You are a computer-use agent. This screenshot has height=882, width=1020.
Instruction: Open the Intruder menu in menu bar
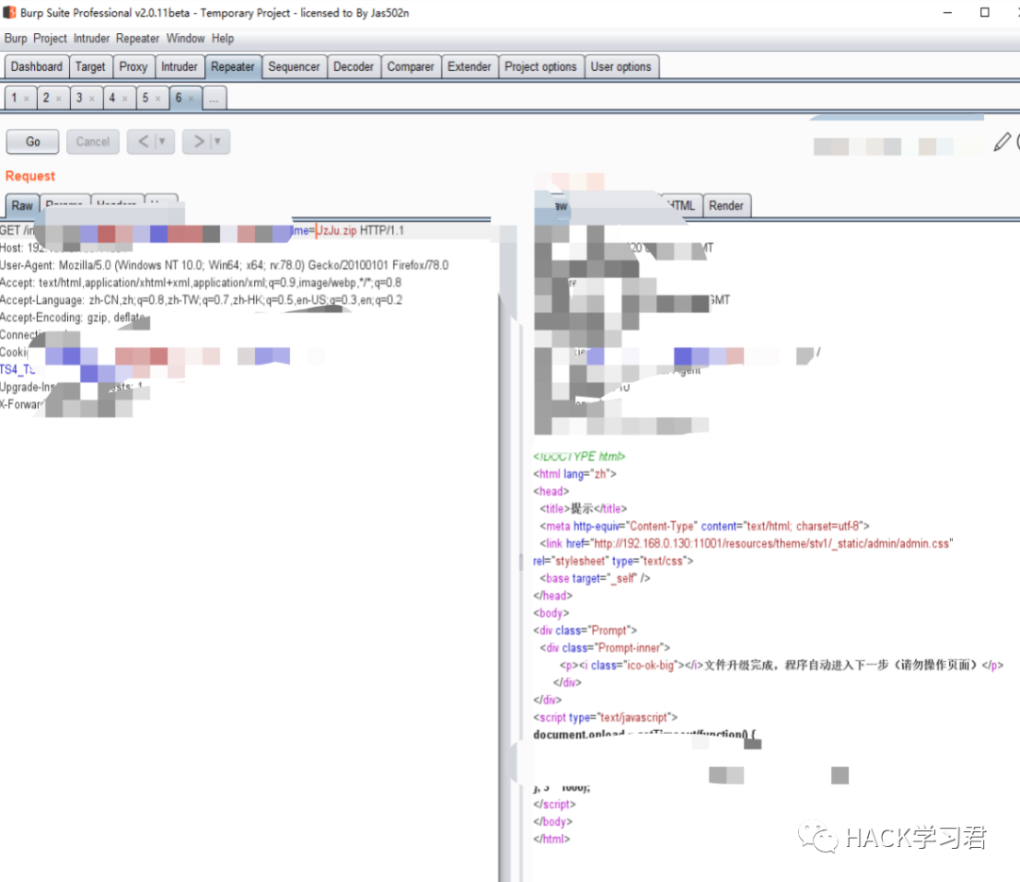click(x=92, y=39)
